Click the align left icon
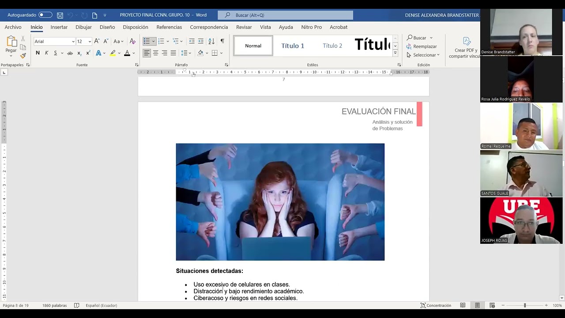This screenshot has width=565, height=318. tap(147, 53)
